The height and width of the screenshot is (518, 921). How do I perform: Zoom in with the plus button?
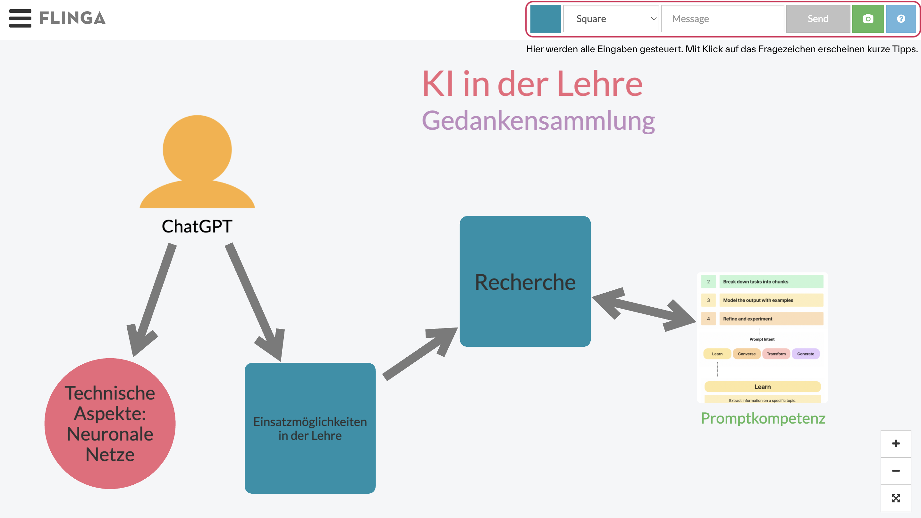896,444
